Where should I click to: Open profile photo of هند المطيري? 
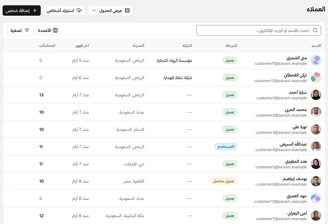coord(316,164)
